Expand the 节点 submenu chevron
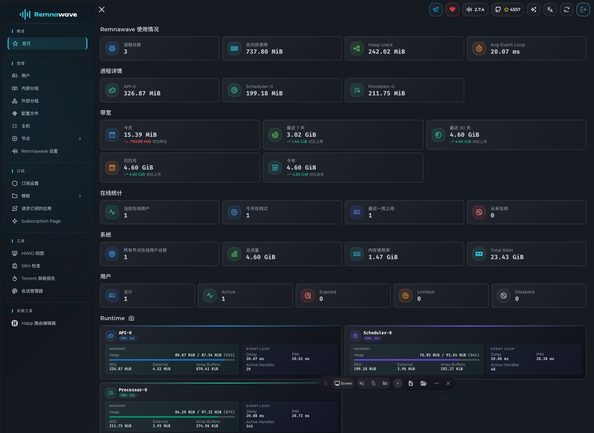This screenshot has width=594, height=433. [x=80, y=139]
